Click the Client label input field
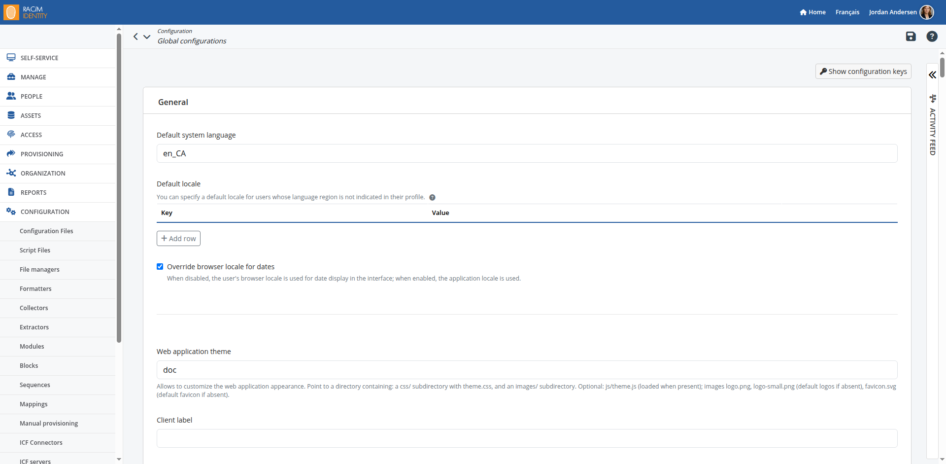This screenshot has width=946, height=464. click(527, 438)
